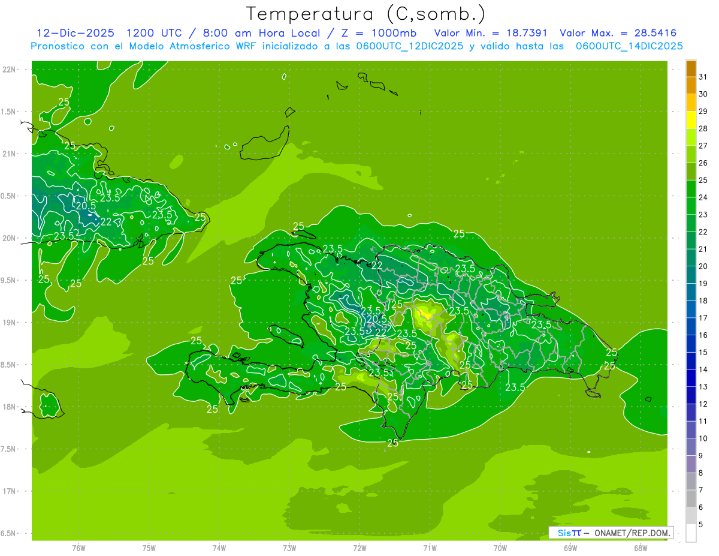The height and width of the screenshot is (556, 719).
Task: Click gray legend swatch between 6 and 7
Action: (691, 498)
